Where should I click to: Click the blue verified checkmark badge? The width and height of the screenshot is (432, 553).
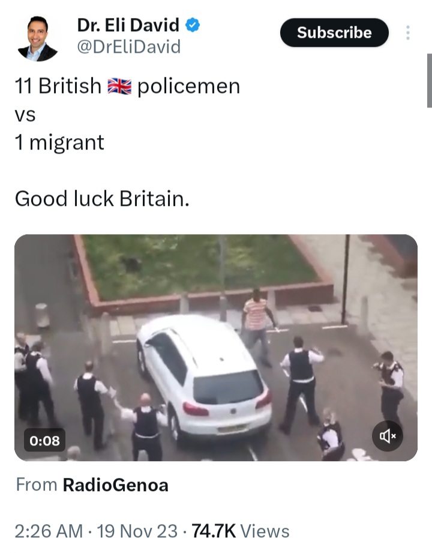click(x=193, y=25)
